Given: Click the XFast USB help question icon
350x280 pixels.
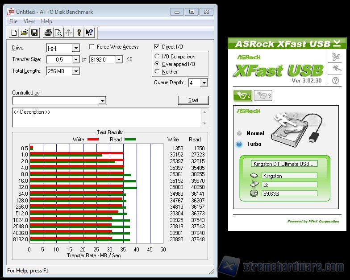Looking at the screenshot, I should click(x=336, y=80).
